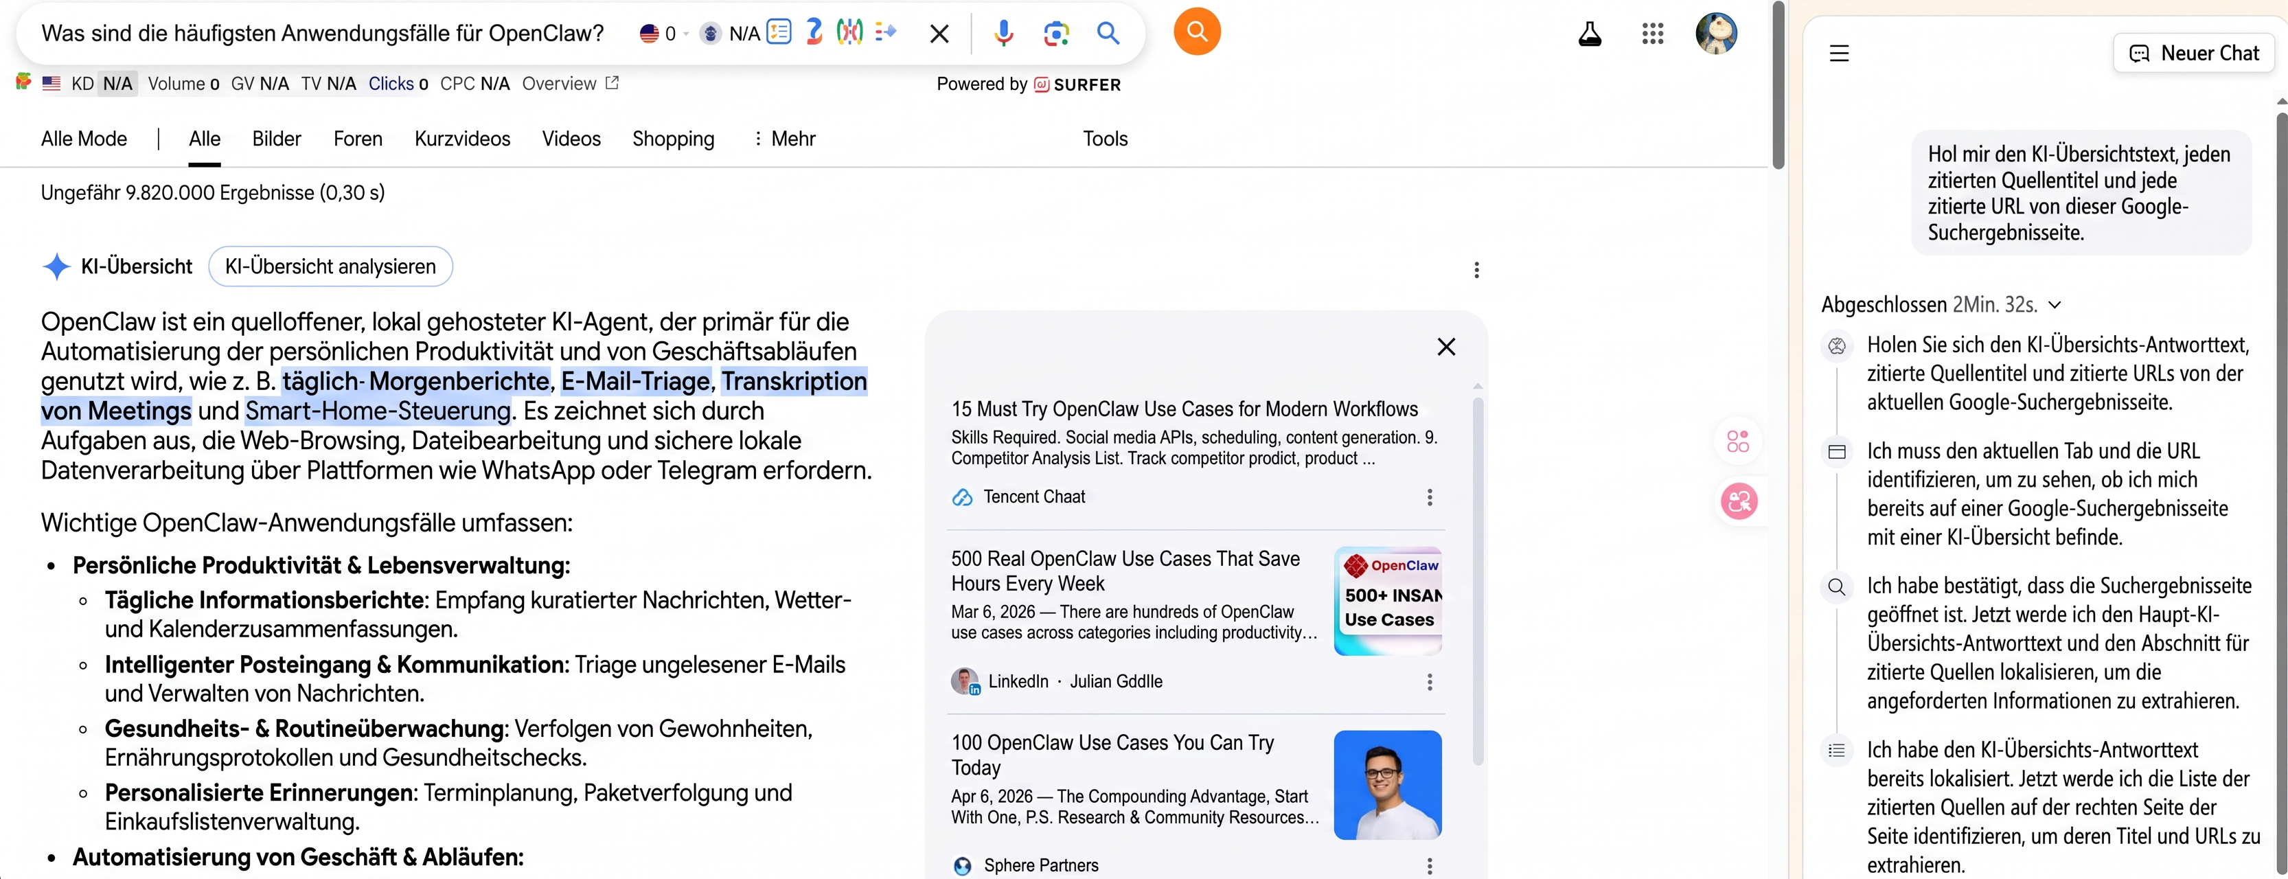Click the green-red brackets extension icon
The image size is (2288, 879).
(x=850, y=33)
